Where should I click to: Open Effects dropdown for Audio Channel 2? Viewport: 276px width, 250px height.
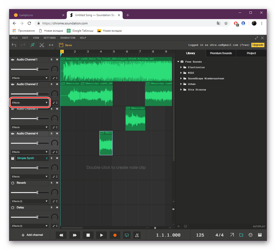point(30,103)
